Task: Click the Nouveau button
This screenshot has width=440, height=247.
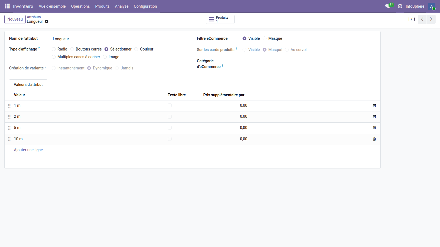Action: pyautogui.click(x=15, y=19)
